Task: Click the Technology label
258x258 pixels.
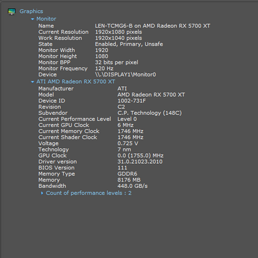Action: tap(53, 149)
